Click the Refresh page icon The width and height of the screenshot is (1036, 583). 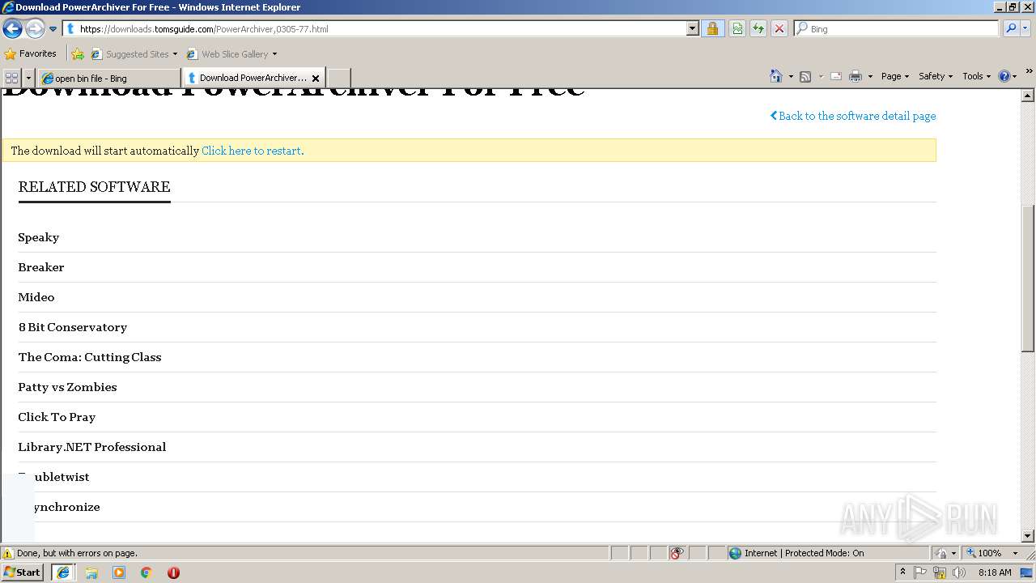tap(758, 28)
